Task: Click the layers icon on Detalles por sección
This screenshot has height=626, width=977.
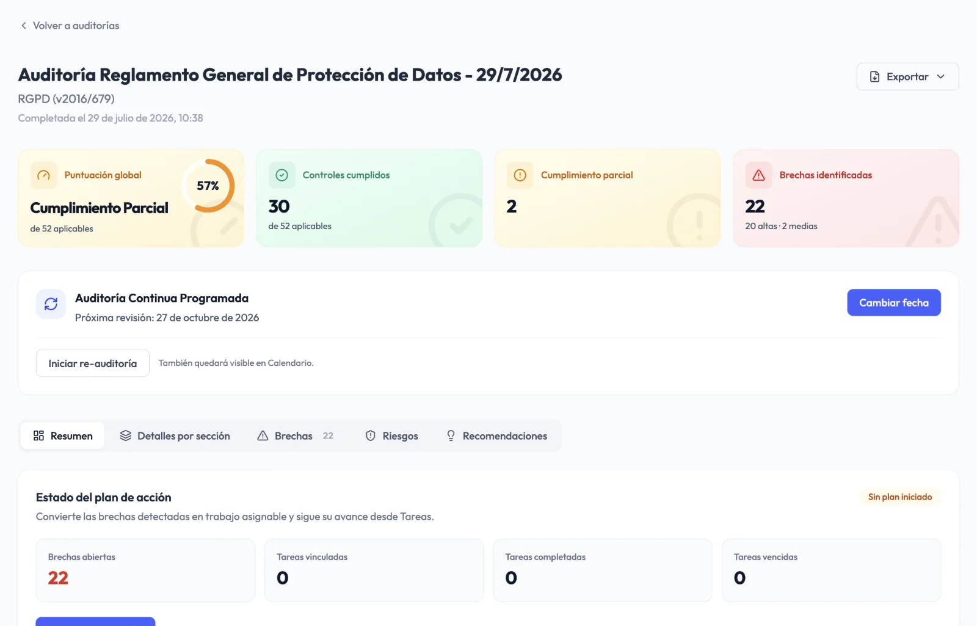Action: point(126,435)
